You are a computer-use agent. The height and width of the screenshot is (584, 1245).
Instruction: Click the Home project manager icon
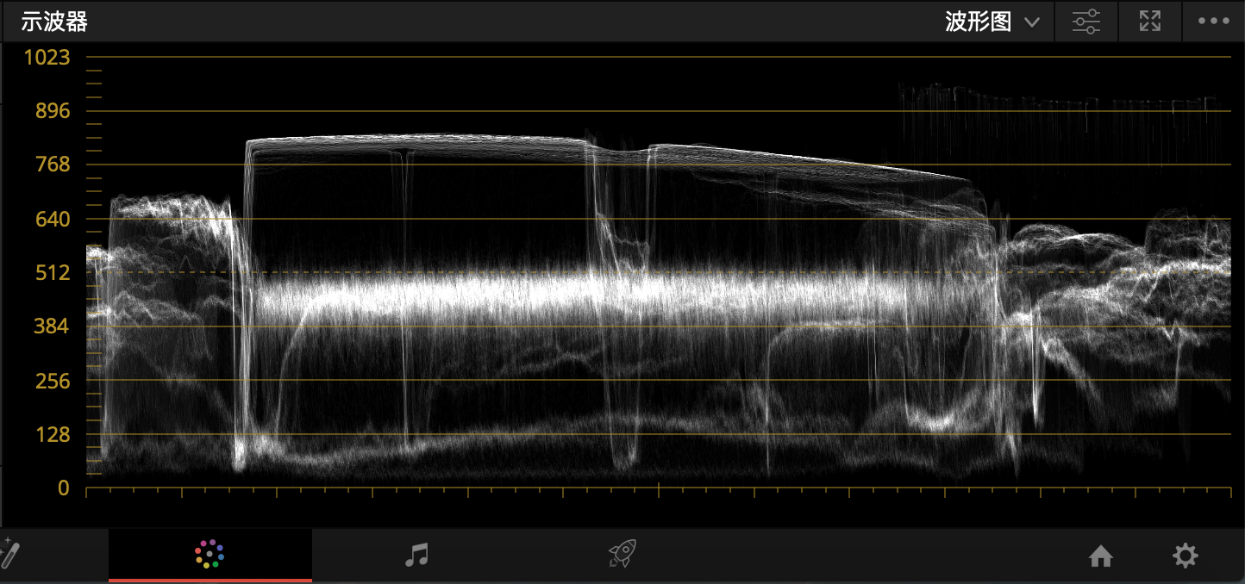coord(1101,556)
